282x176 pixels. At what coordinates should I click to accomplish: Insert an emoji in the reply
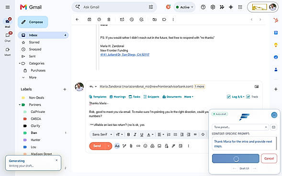click(146, 146)
